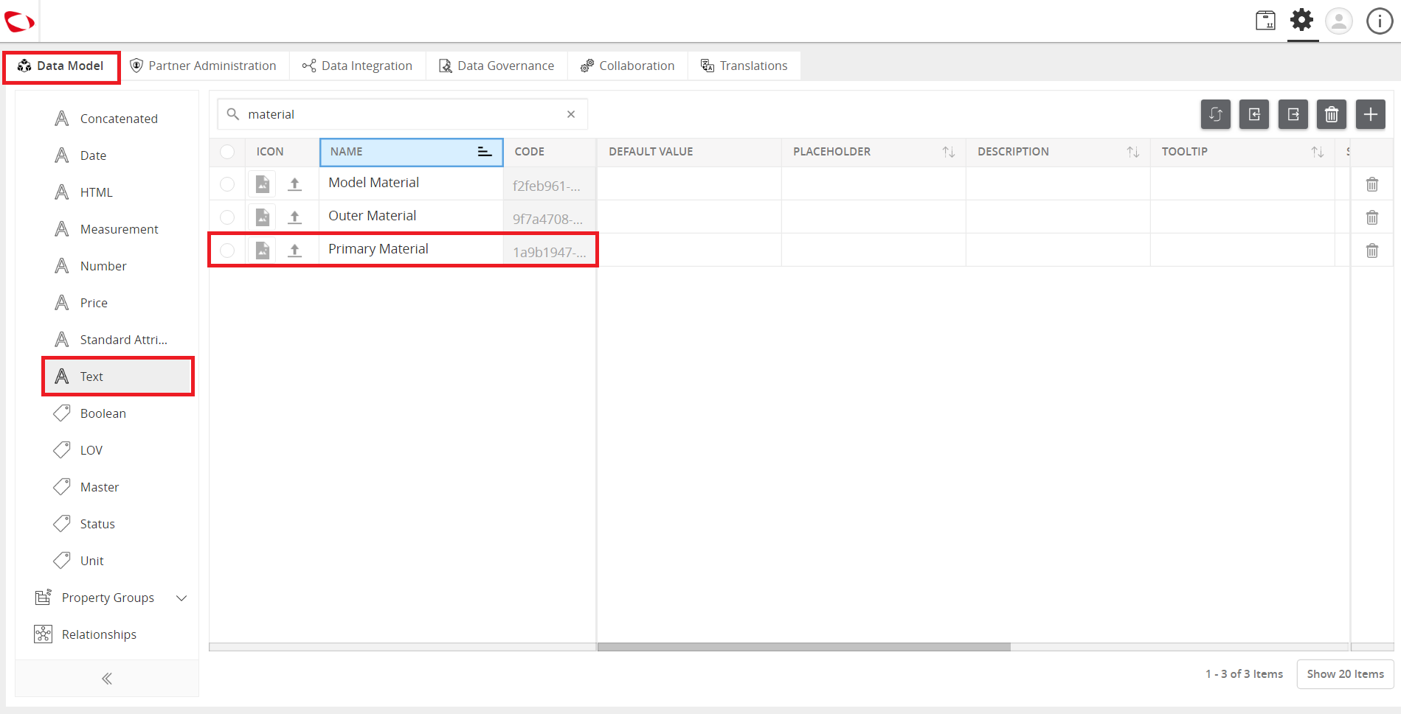Switch to the Data Integration tab

[x=358, y=66]
